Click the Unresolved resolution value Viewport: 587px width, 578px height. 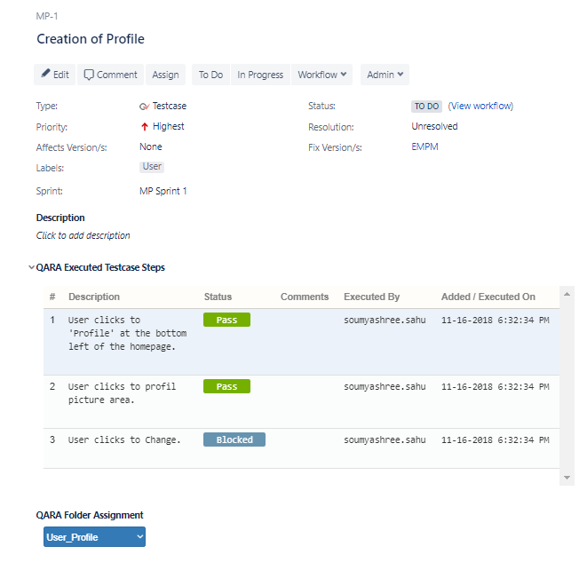click(x=434, y=127)
